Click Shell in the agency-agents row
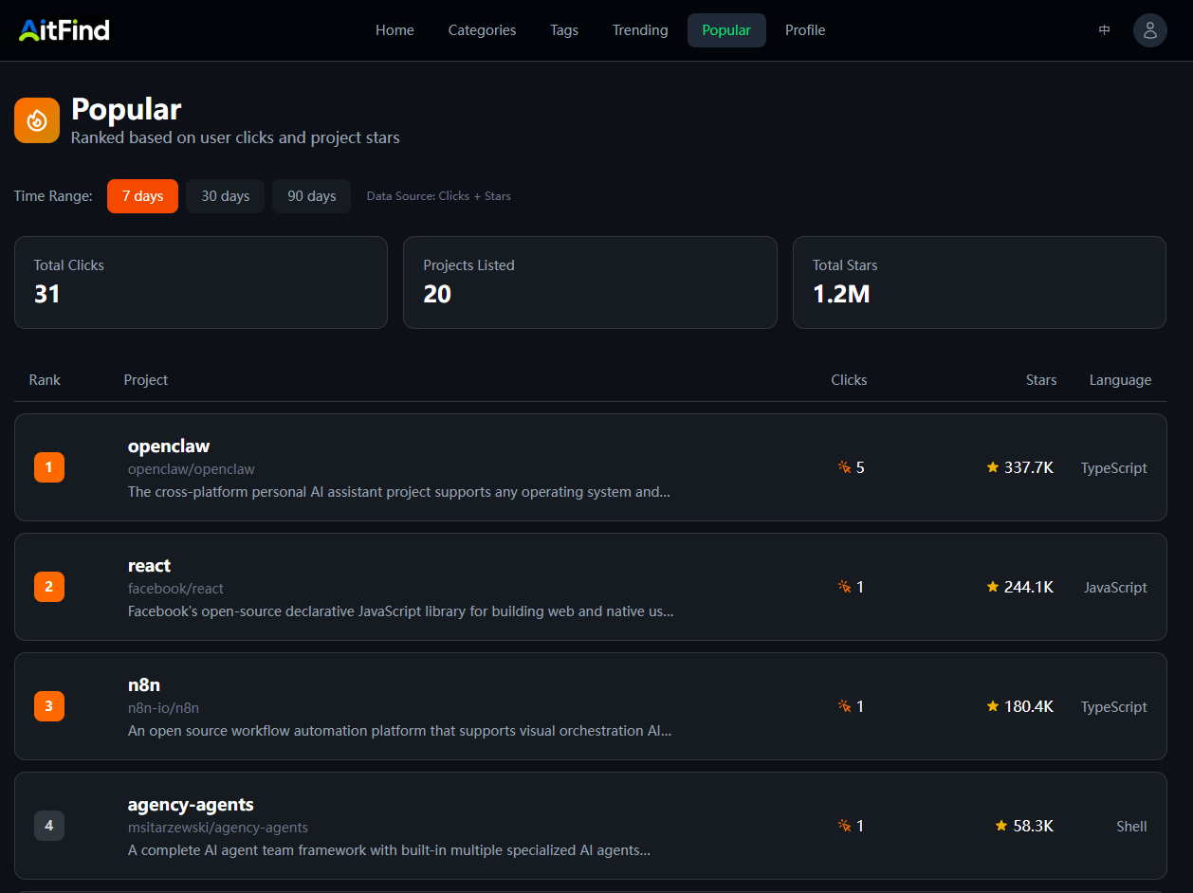This screenshot has height=893, width=1193. click(1132, 827)
